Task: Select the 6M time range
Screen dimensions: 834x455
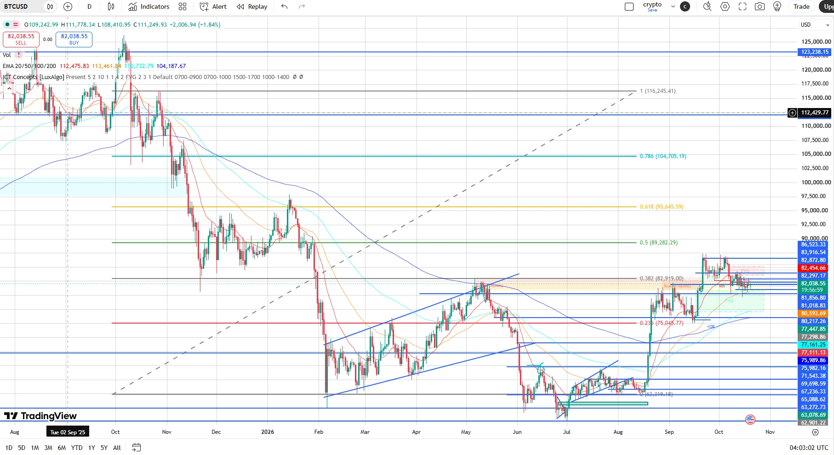Action: (62, 448)
